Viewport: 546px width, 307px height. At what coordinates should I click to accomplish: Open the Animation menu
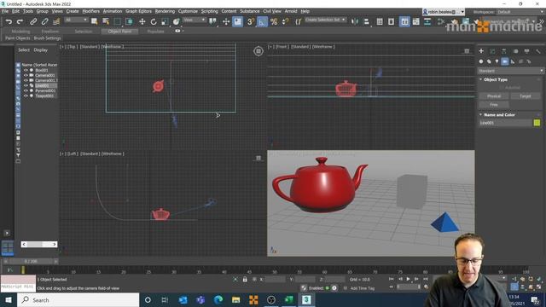[113, 11]
